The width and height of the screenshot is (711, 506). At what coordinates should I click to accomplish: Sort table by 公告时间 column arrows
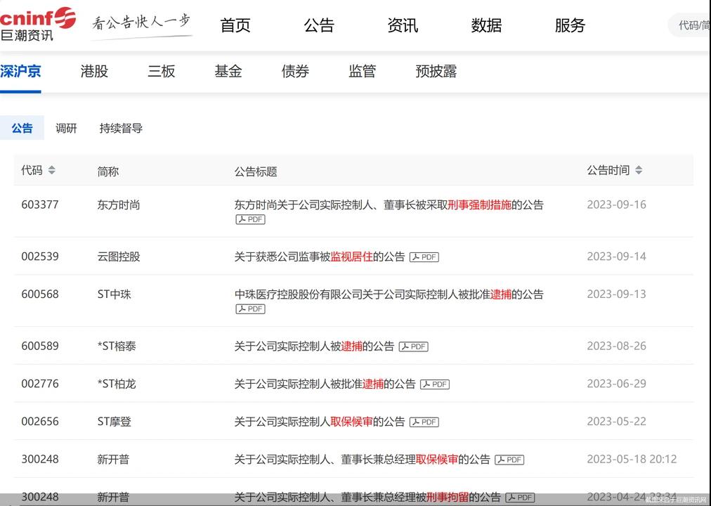point(638,170)
